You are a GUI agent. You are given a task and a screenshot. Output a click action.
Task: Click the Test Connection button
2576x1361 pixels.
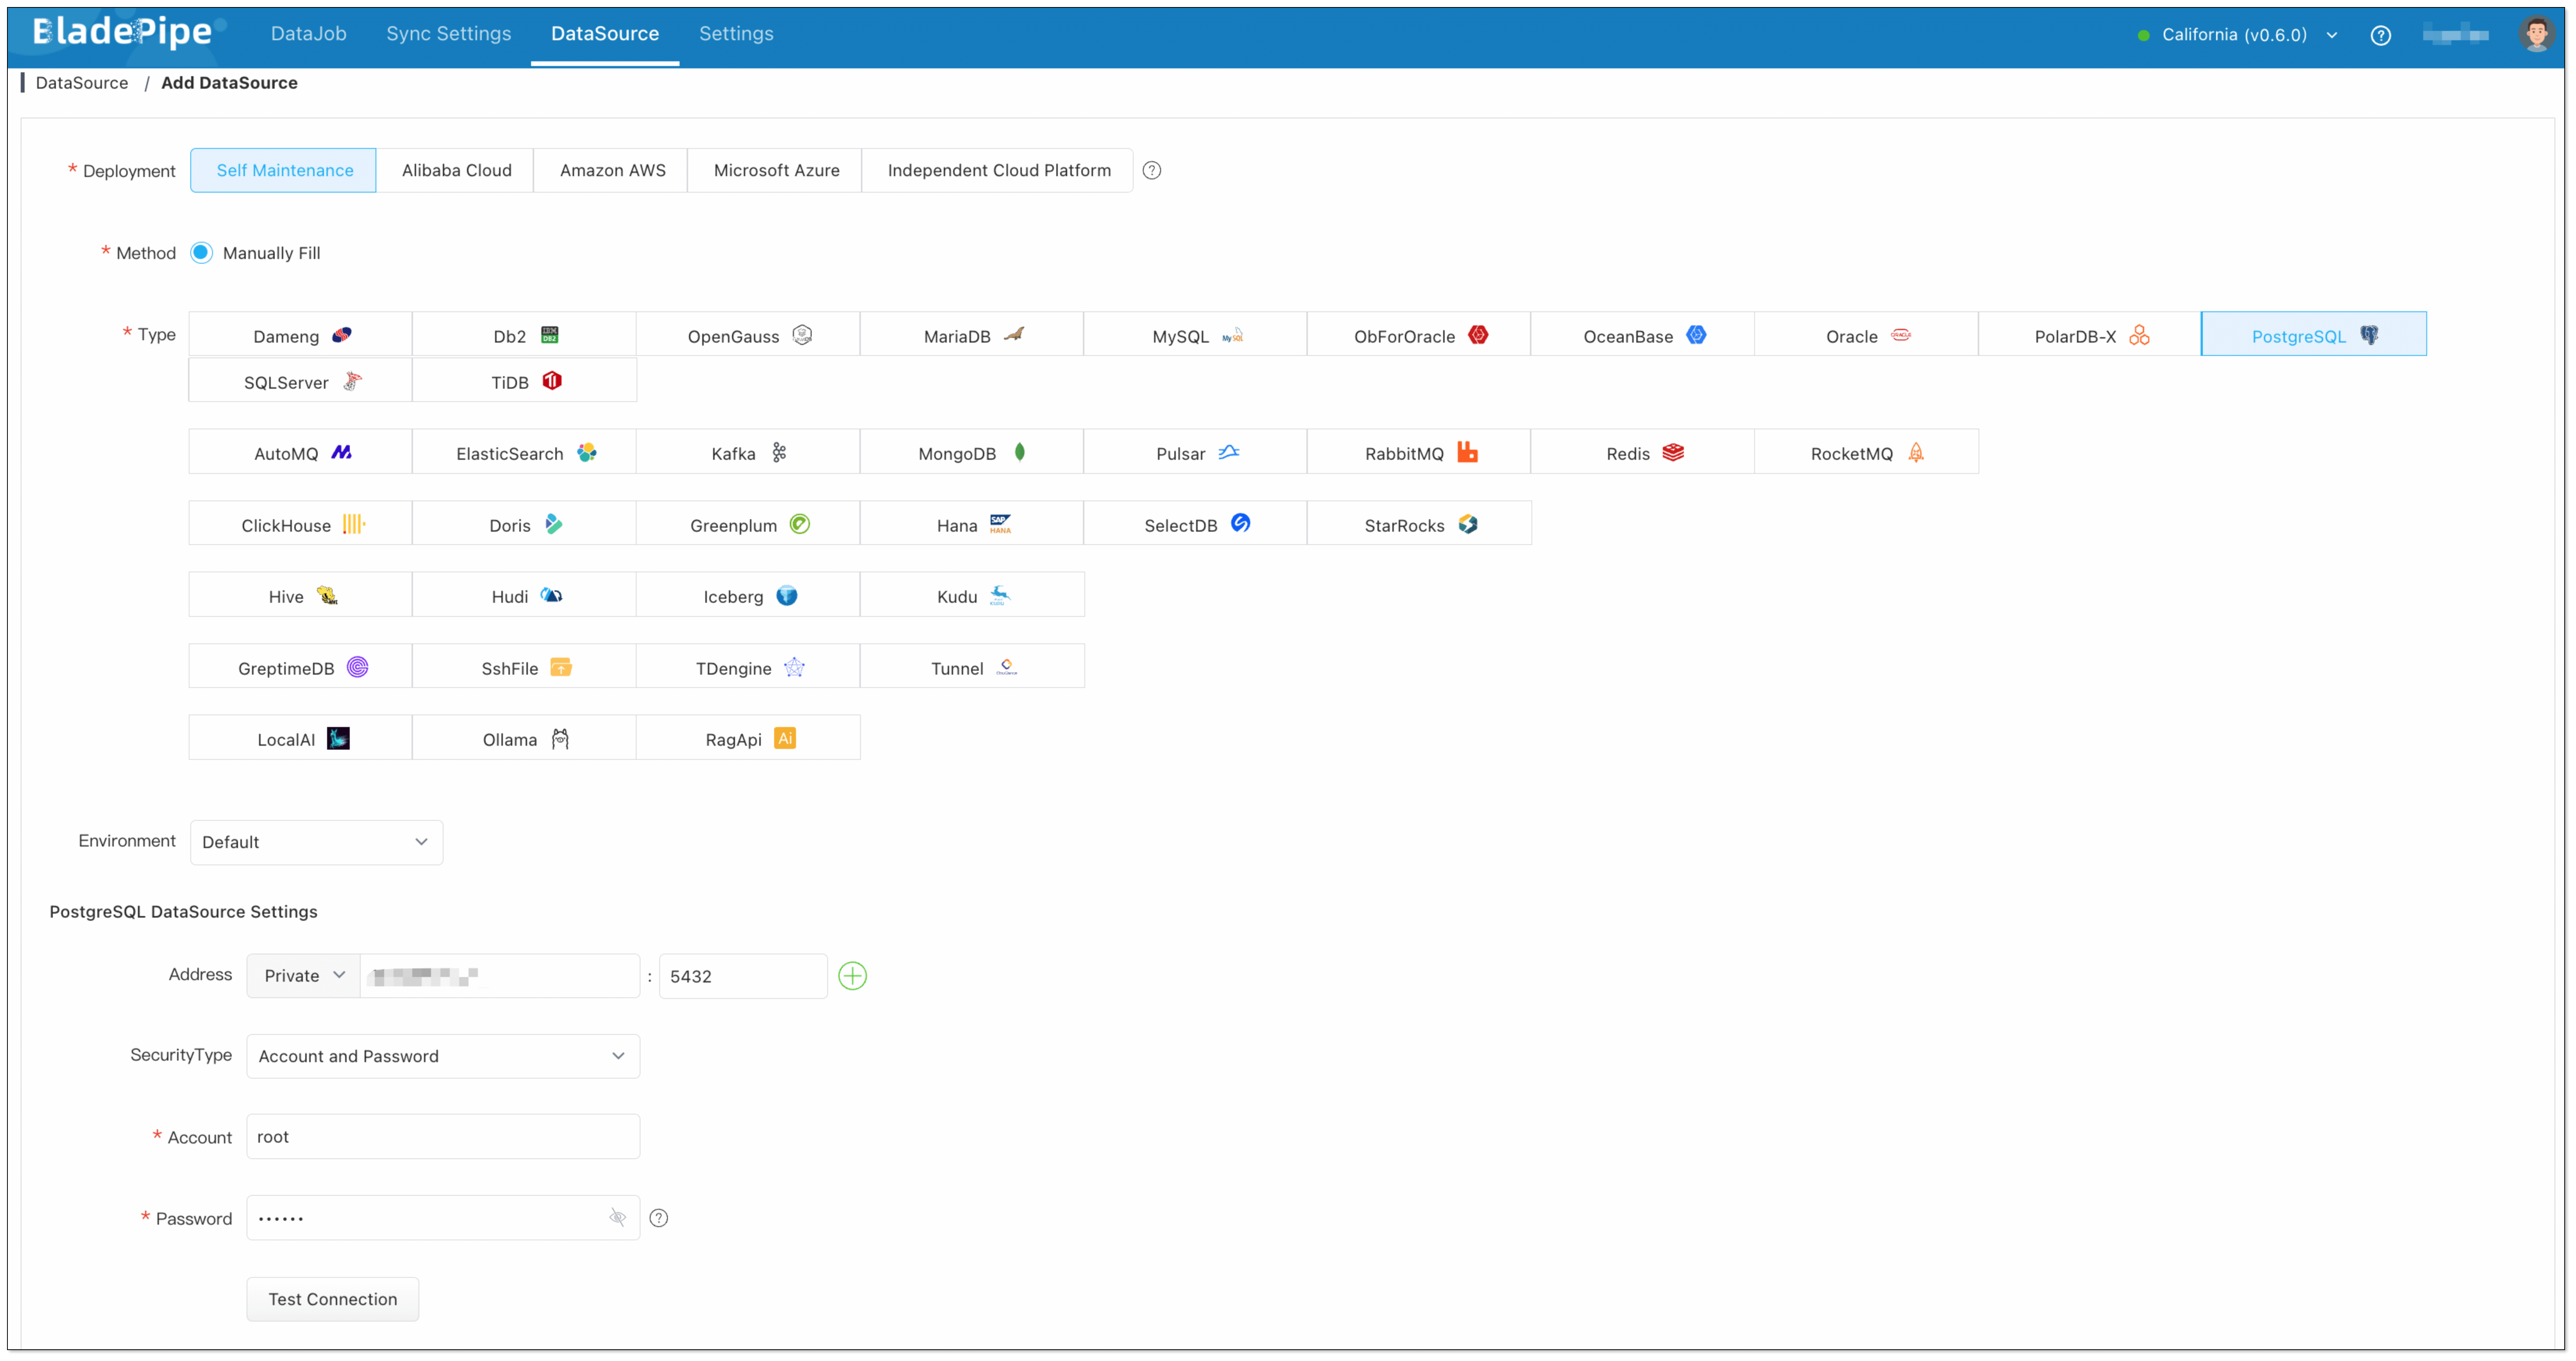click(x=332, y=1299)
